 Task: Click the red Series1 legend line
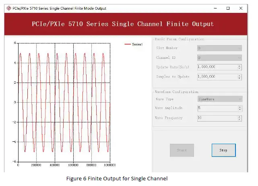[x=128, y=44]
